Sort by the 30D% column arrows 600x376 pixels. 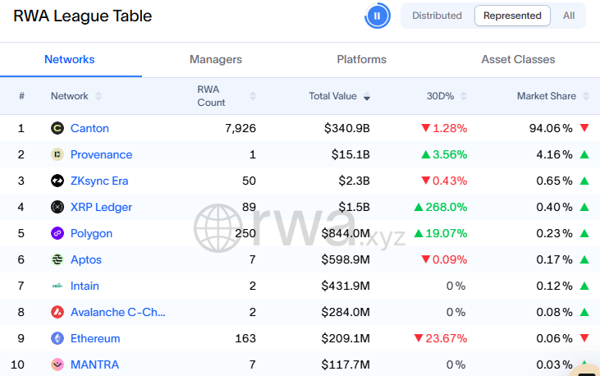pos(464,96)
